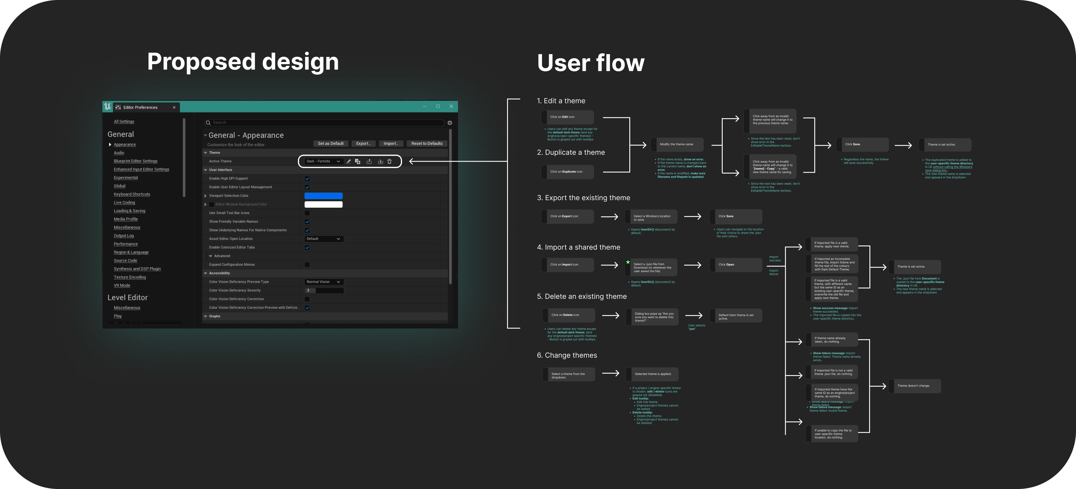Click the Export... button
The height and width of the screenshot is (489, 1076).
tap(364, 143)
